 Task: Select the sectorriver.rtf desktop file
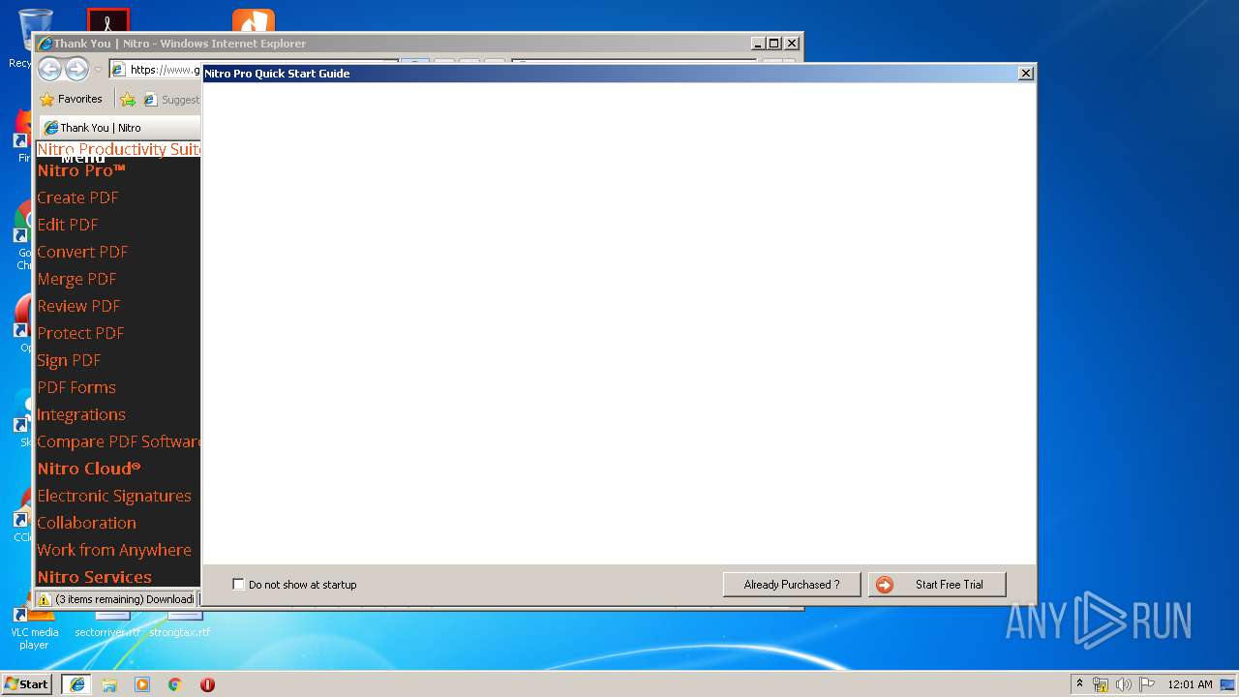(107, 626)
